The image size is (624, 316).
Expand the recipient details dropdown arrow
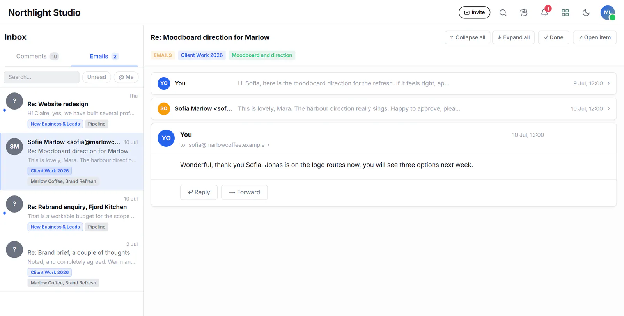268,145
